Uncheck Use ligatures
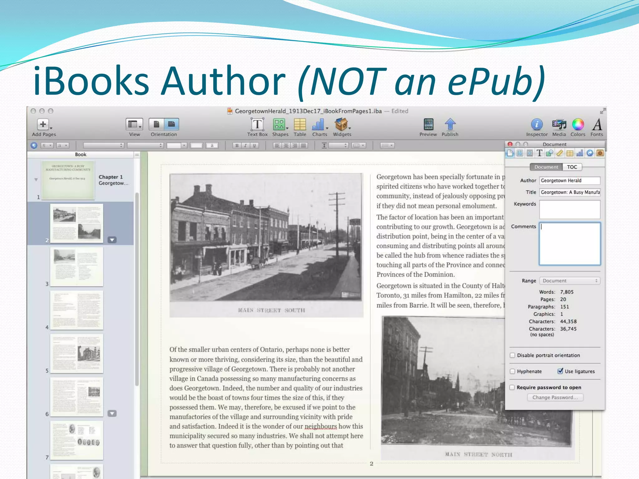The width and height of the screenshot is (639, 479). pyautogui.click(x=560, y=371)
